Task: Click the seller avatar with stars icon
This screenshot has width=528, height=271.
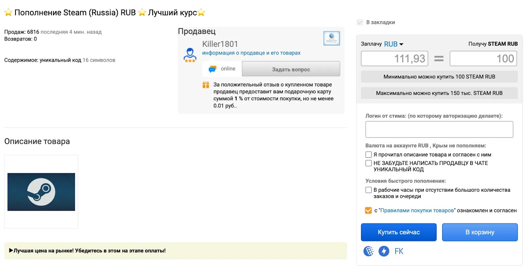Action: coord(190,55)
